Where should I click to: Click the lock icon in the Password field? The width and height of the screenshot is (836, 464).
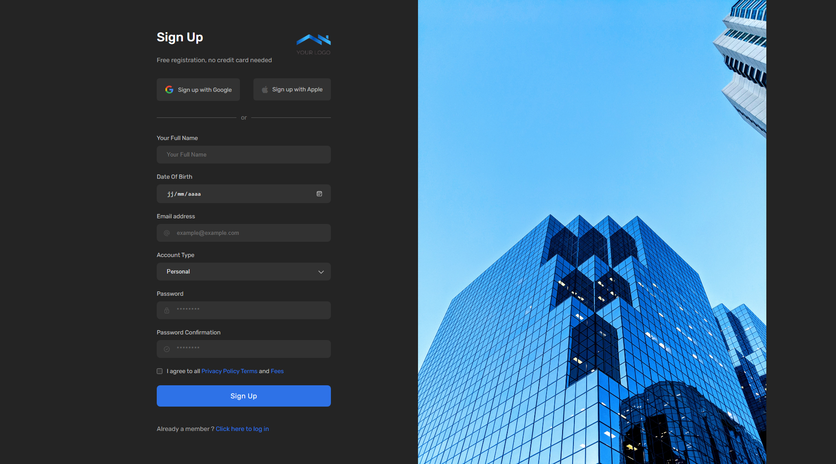click(167, 310)
